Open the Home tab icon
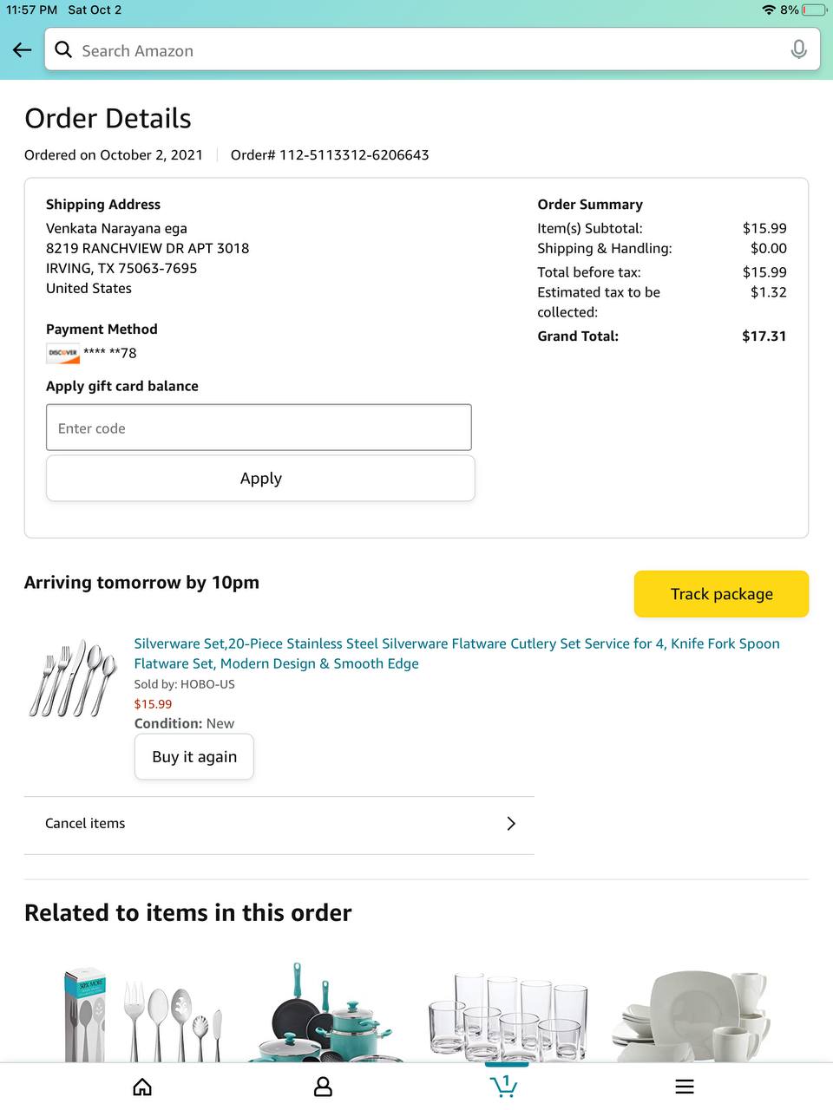The height and width of the screenshot is (1110, 833). point(142,1087)
